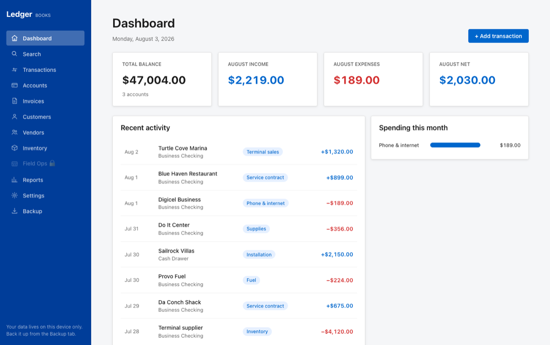
Task: Click the Reports bar chart icon
Action: pos(15,180)
